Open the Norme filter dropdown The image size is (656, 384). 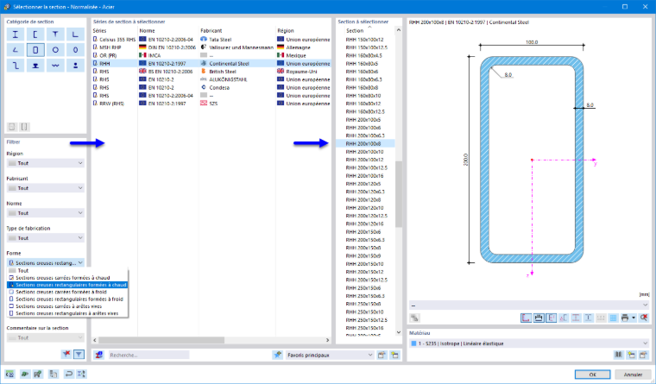[46, 213]
